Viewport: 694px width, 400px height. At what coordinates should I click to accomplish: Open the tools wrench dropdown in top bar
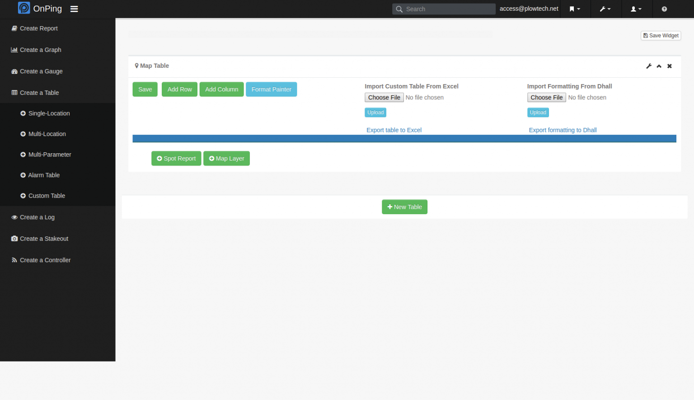click(605, 9)
